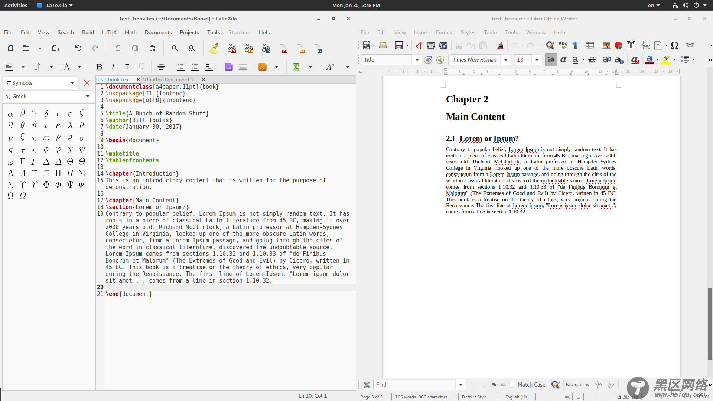Click the yellow highlighting color swatch

[x=666, y=60]
